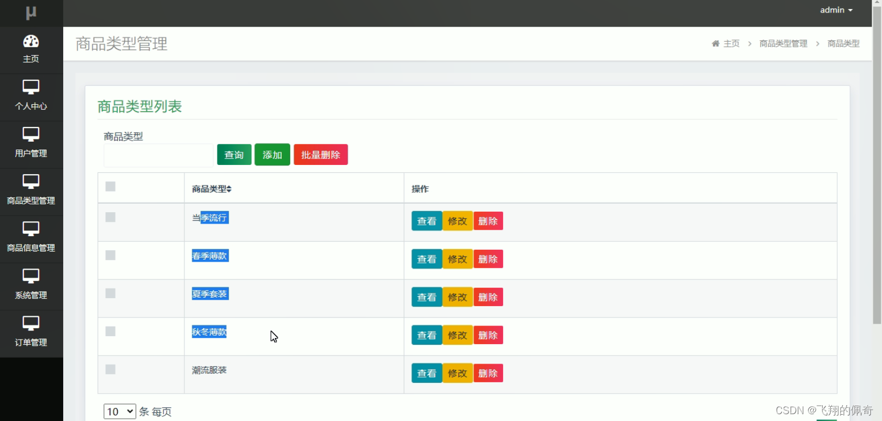882x421 pixels.
Task: Go to 主页 breadcrumb link
Action: [731, 44]
